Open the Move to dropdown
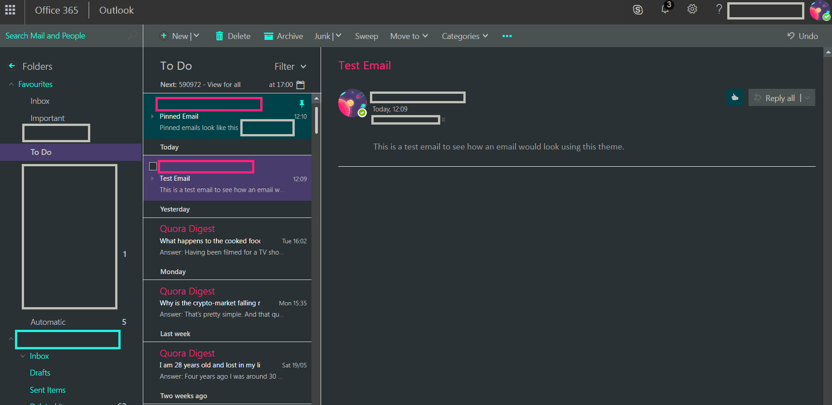832x405 pixels. [x=409, y=36]
